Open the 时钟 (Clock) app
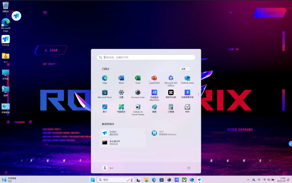 pyautogui.click(x=187, y=108)
